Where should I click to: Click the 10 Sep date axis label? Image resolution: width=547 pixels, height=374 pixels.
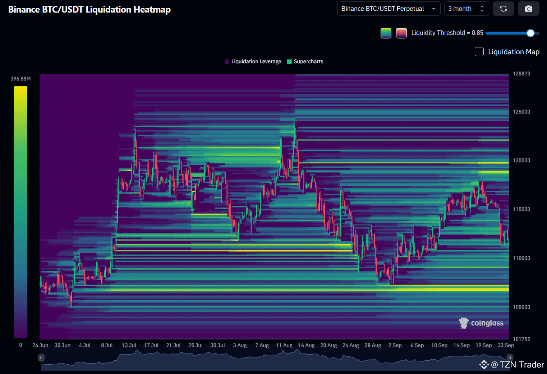pyautogui.click(x=439, y=345)
